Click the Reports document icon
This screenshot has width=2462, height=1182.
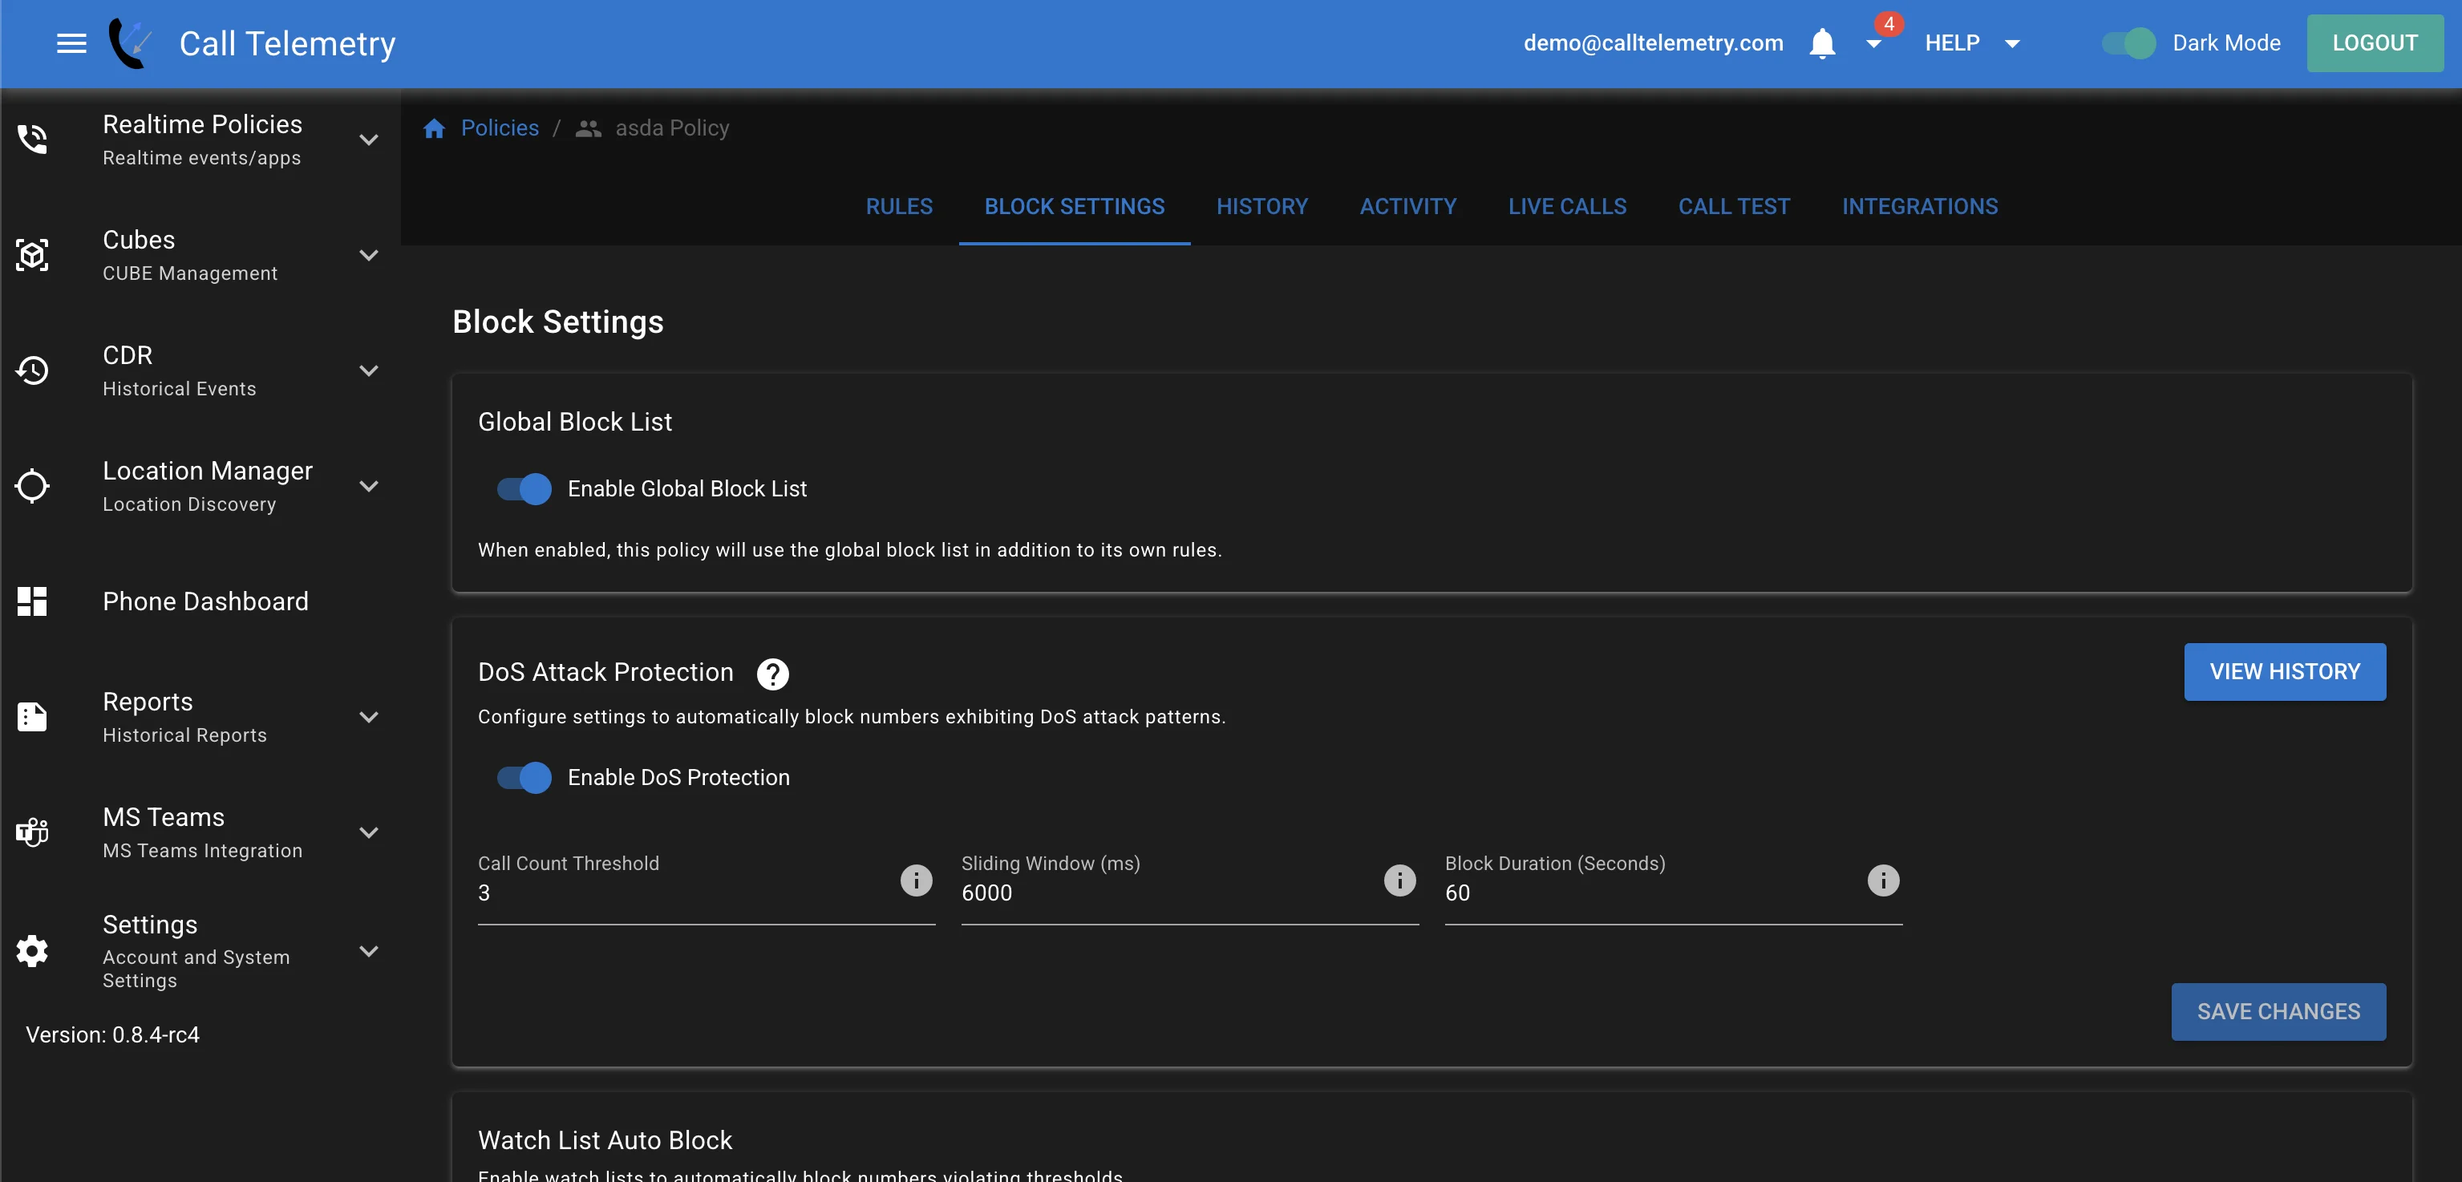(33, 717)
